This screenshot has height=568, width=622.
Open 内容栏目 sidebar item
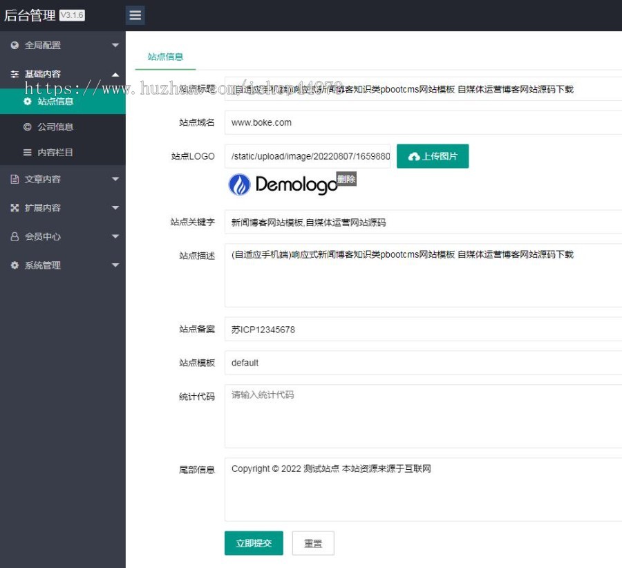pos(63,152)
